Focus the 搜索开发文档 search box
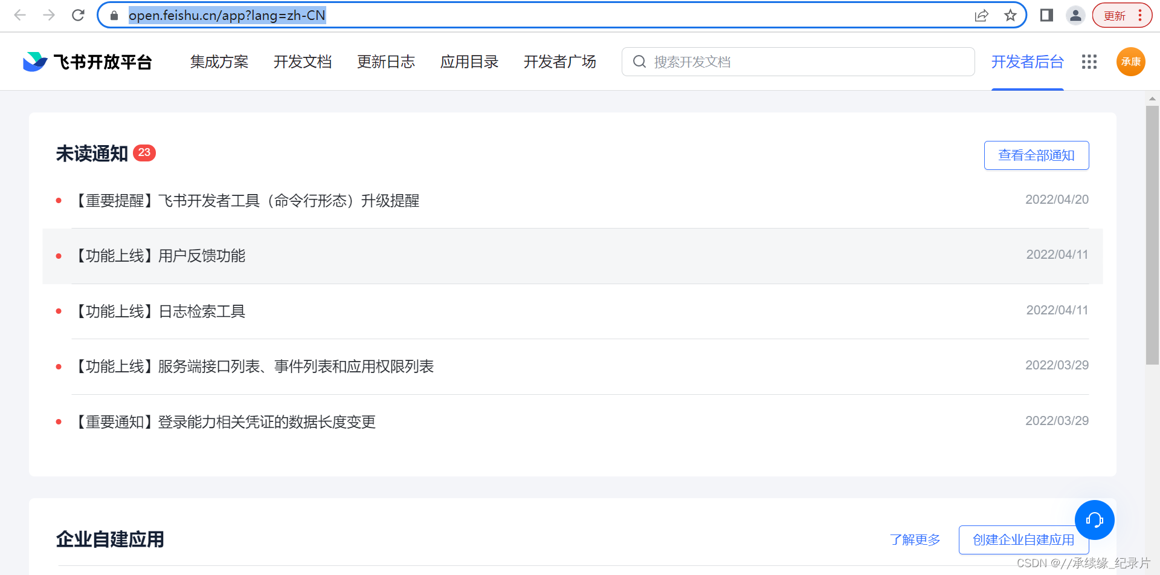This screenshot has height=575, width=1160. (x=798, y=62)
